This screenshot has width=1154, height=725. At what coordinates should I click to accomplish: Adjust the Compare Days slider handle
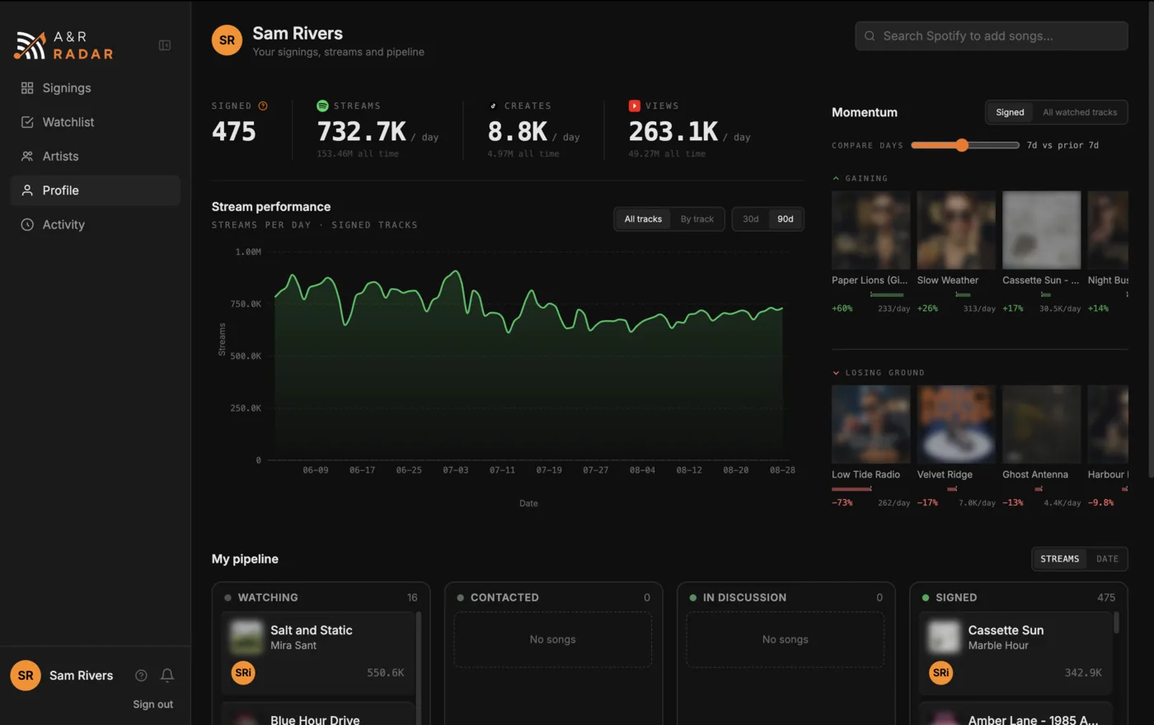point(962,145)
